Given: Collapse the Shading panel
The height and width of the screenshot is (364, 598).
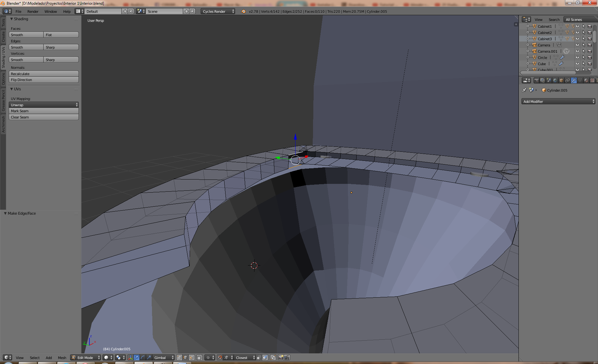Looking at the screenshot, I should click(x=12, y=19).
